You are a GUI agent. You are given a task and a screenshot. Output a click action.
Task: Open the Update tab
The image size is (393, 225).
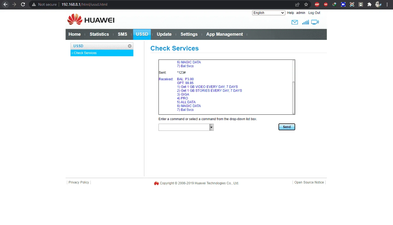pos(164,34)
